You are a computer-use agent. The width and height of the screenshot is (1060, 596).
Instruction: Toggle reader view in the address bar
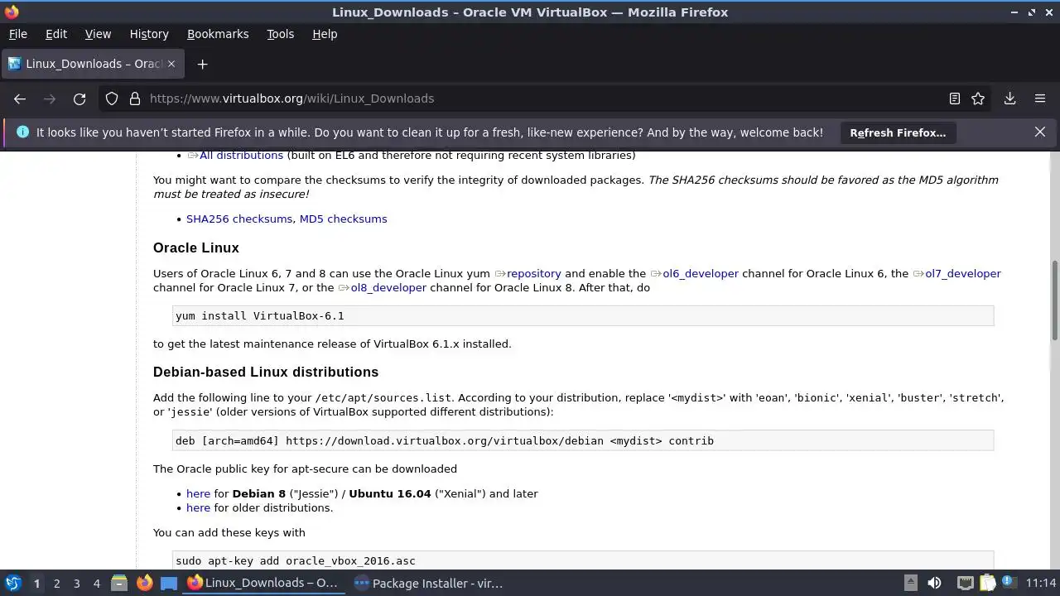pyautogui.click(x=955, y=99)
